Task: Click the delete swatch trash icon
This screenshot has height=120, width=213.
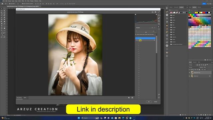Action: click(x=210, y=60)
